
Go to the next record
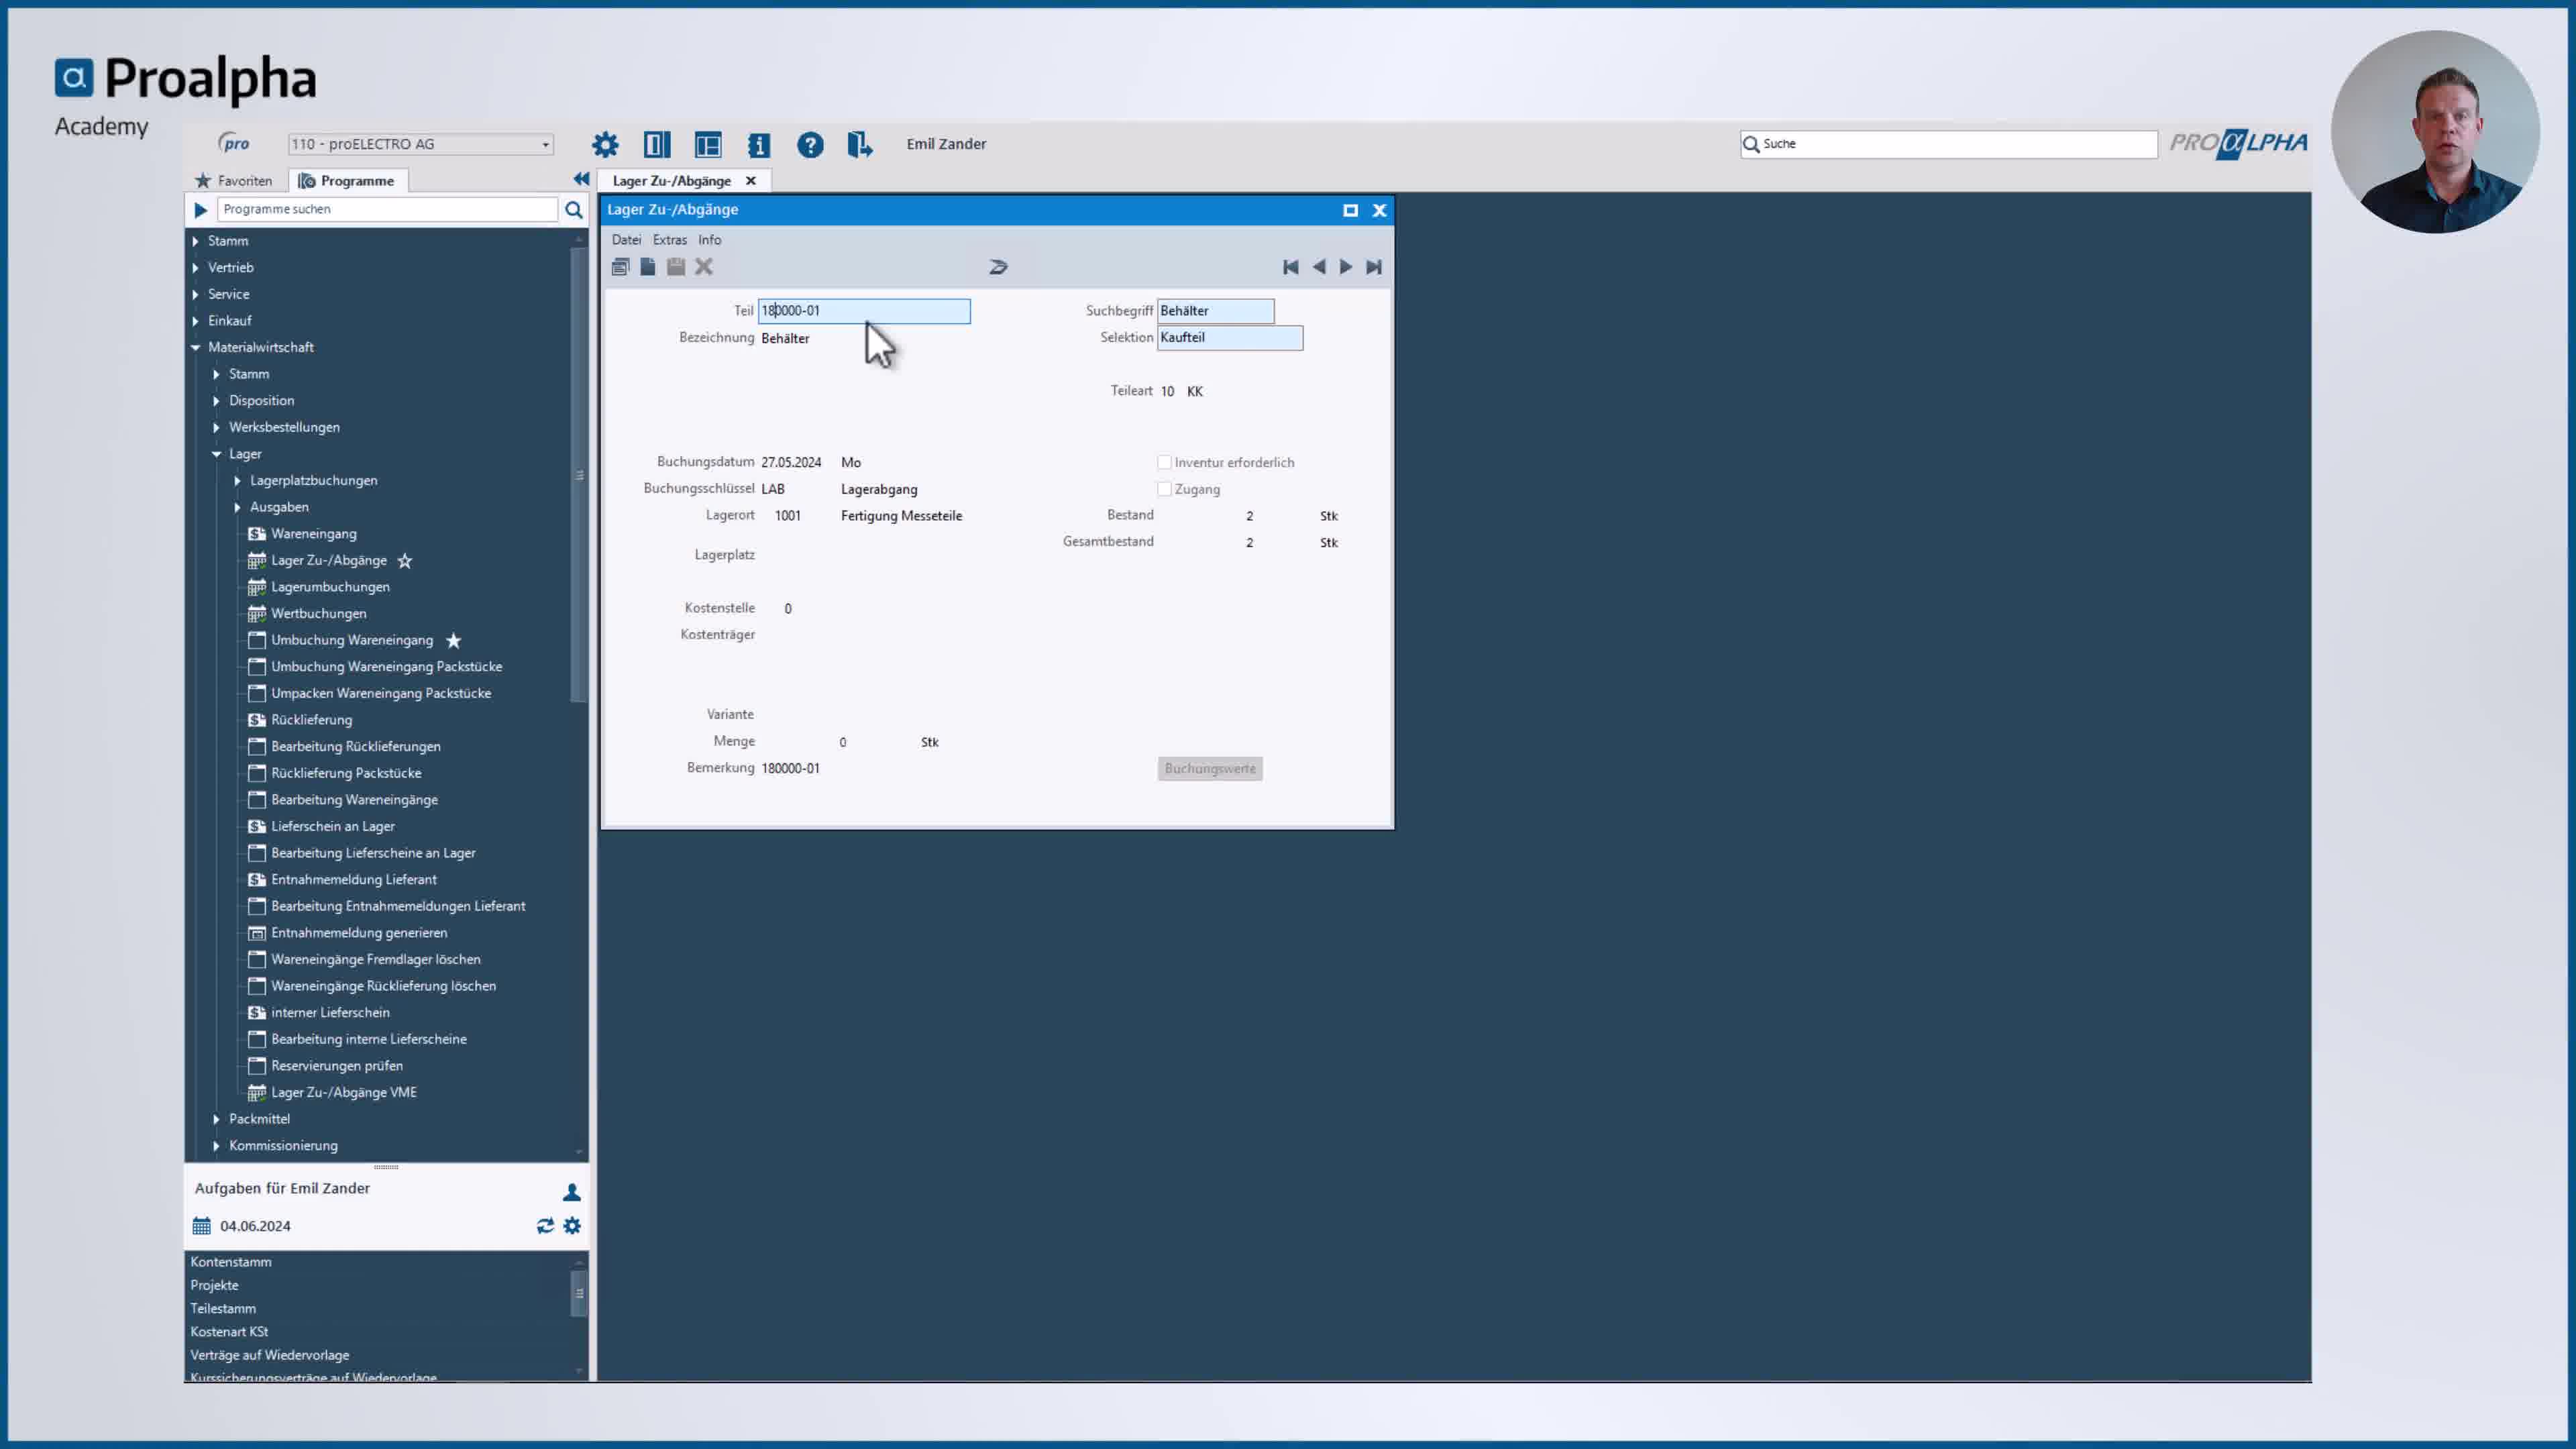[1346, 267]
